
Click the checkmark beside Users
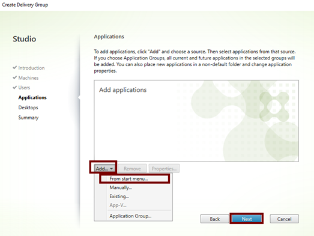click(14, 87)
